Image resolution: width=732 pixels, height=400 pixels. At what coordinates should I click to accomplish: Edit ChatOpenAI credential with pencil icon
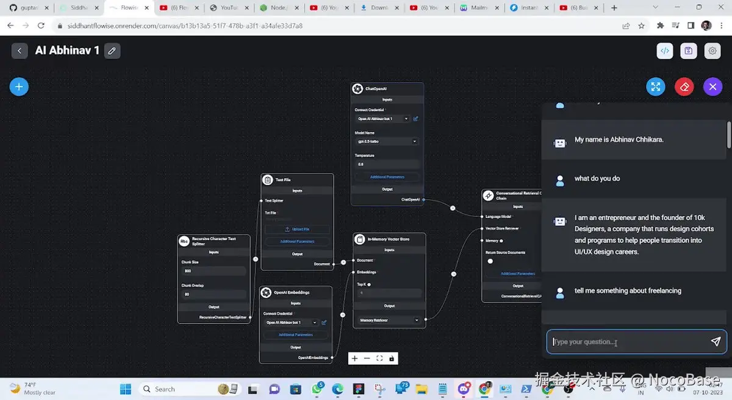(415, 119)
